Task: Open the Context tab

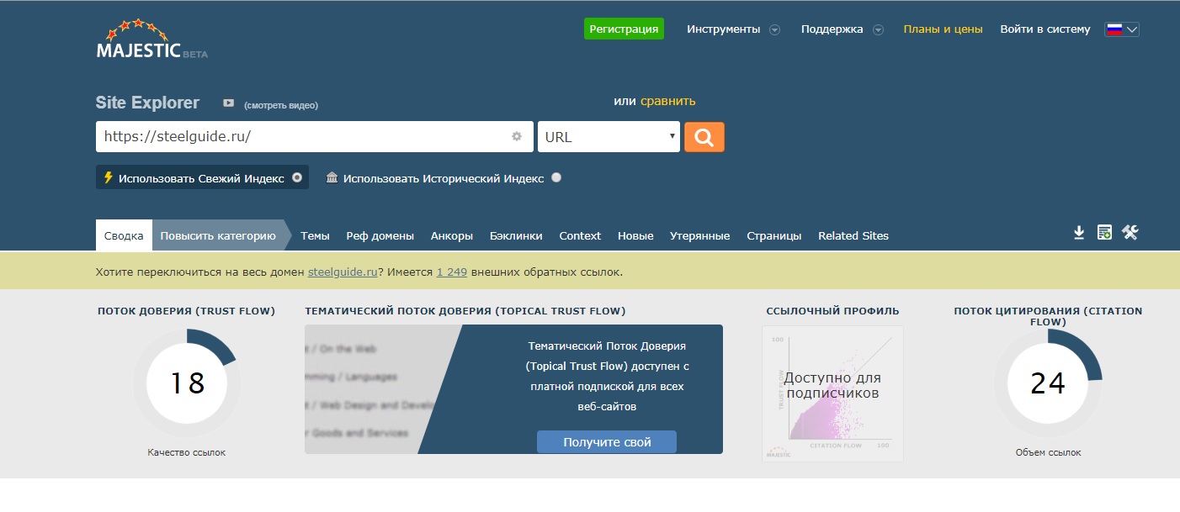Action: click(580, 235)
